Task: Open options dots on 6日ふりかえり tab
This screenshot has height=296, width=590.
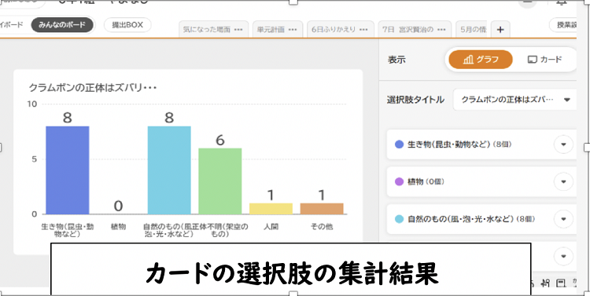Action: click(x=363, y=30)
